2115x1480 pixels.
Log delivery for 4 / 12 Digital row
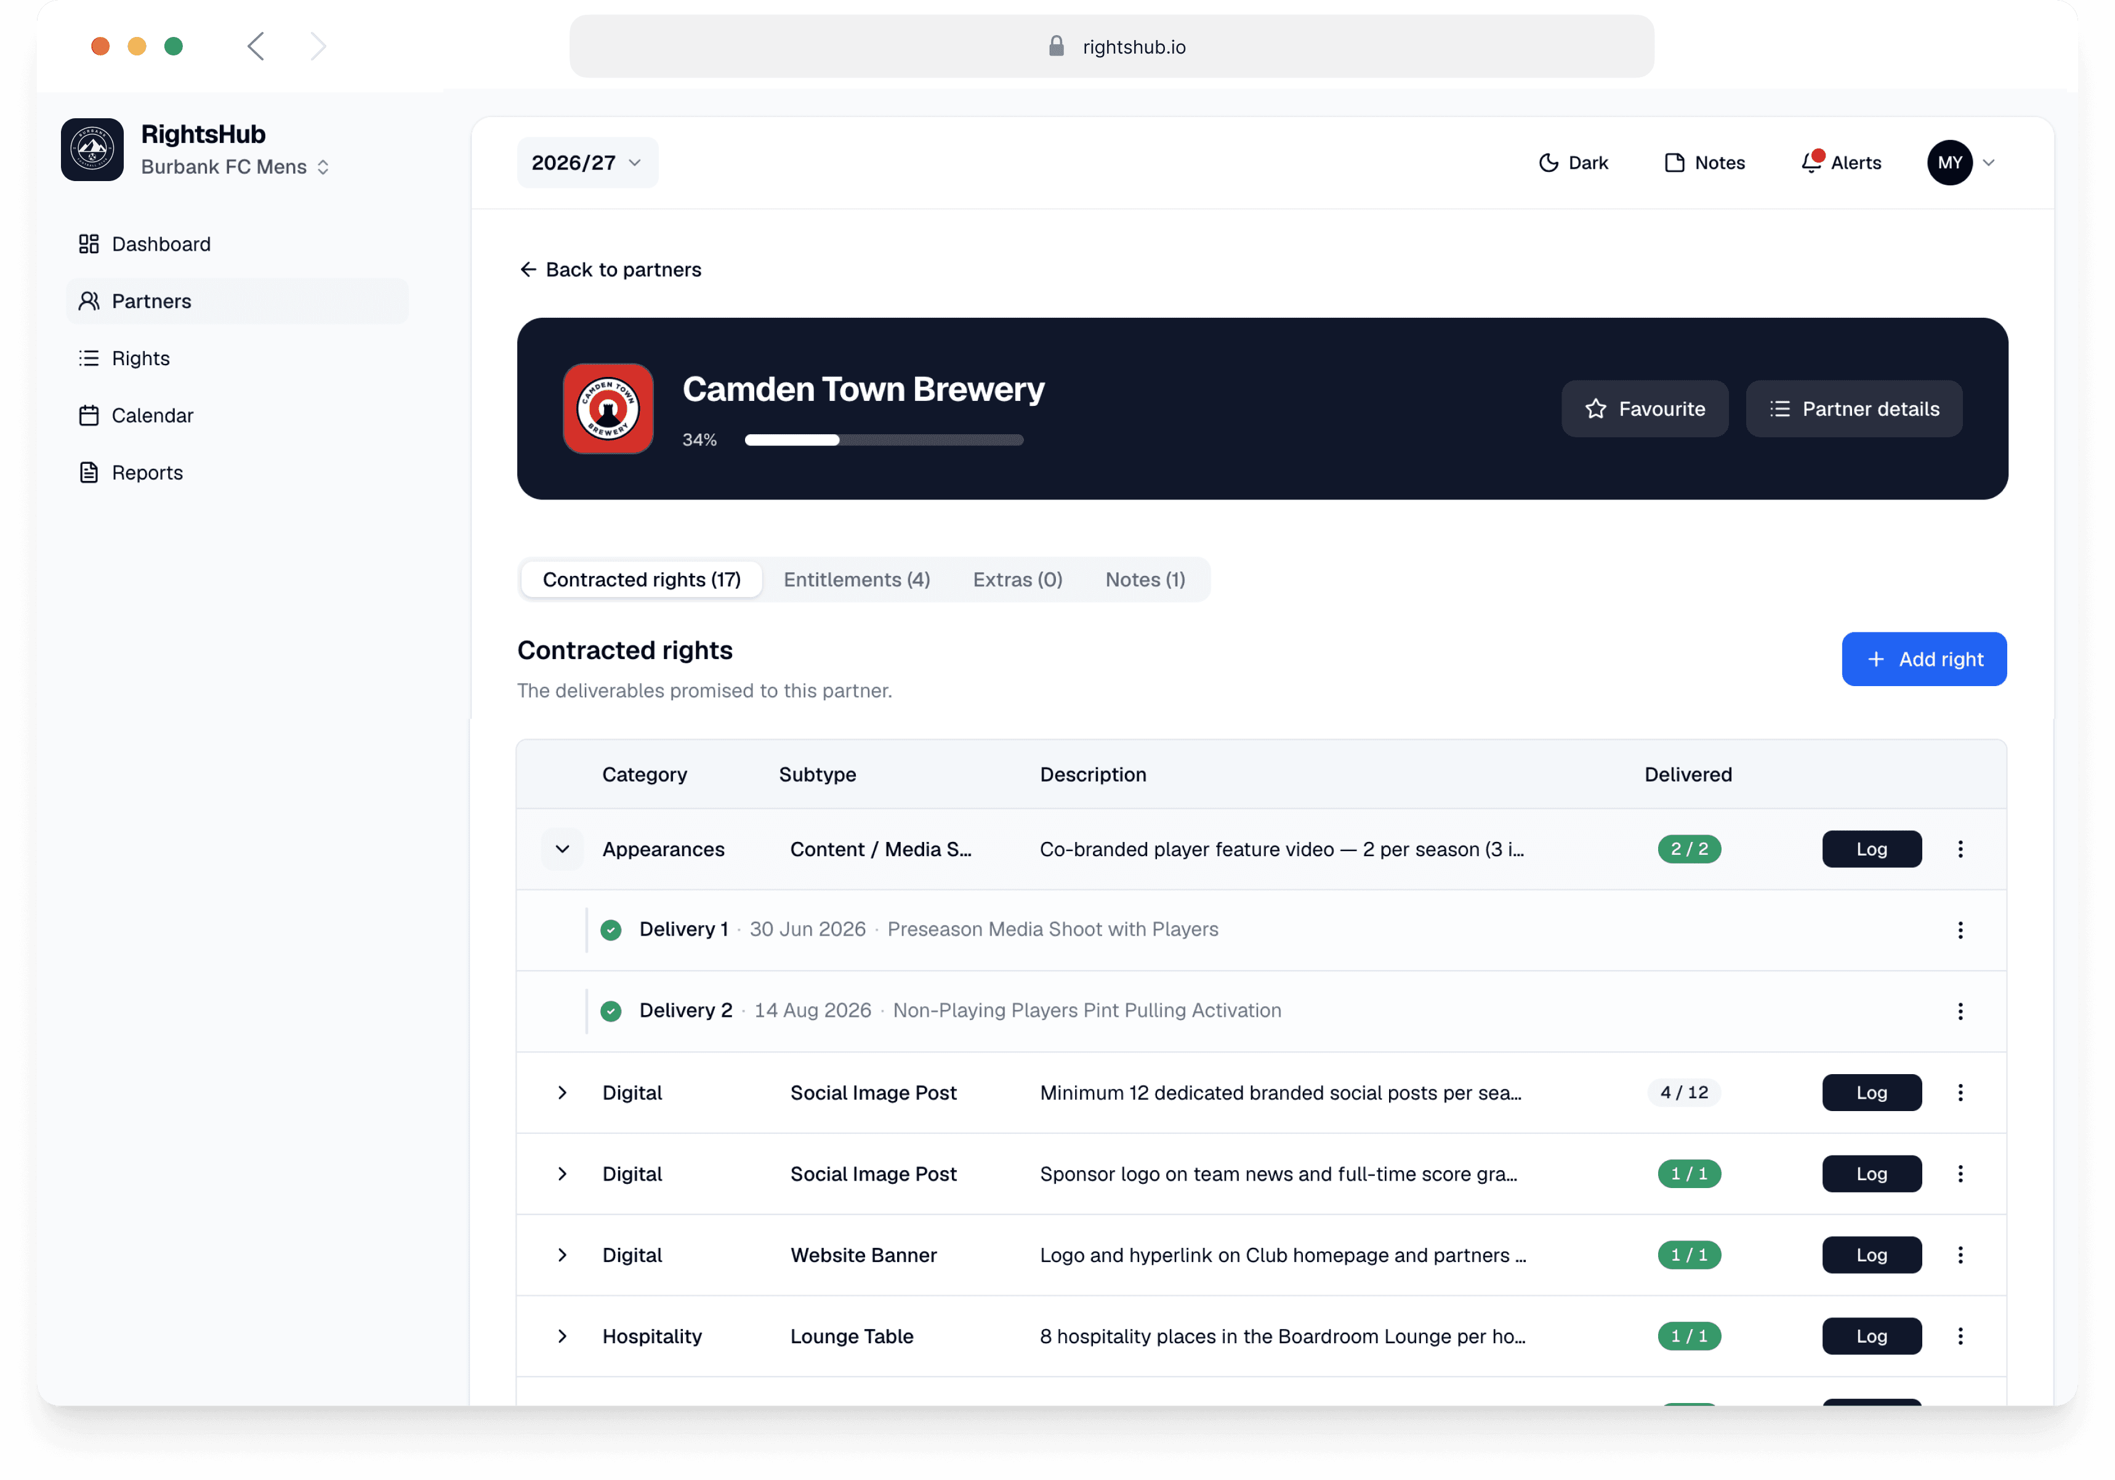(1871, 1092)
